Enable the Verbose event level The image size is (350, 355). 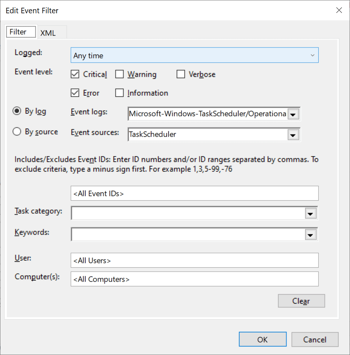[181, 74]
